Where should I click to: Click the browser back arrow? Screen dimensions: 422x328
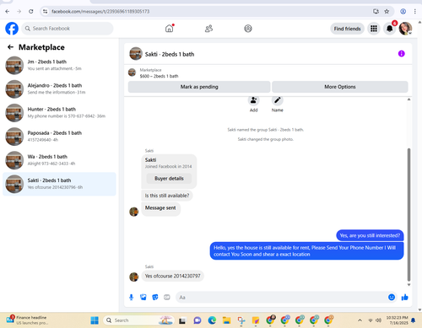[x=8, y=12]
